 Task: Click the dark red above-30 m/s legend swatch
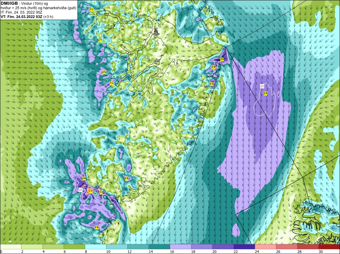point(329,247)
